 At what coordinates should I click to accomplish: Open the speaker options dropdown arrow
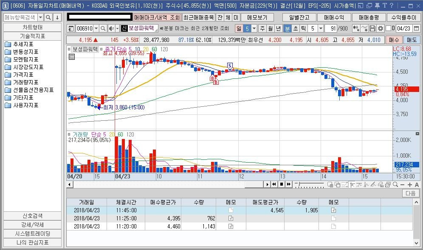[x=117, y=28]
